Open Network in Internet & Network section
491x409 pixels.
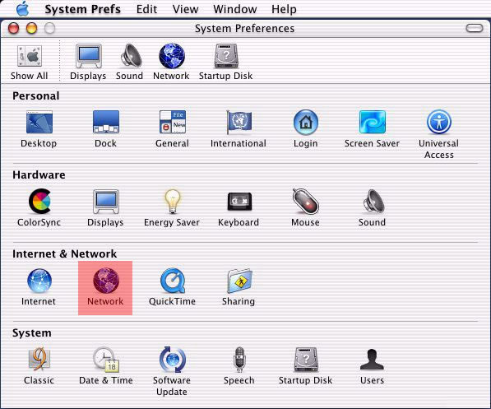pyautogui.click(x=105, y=288)
